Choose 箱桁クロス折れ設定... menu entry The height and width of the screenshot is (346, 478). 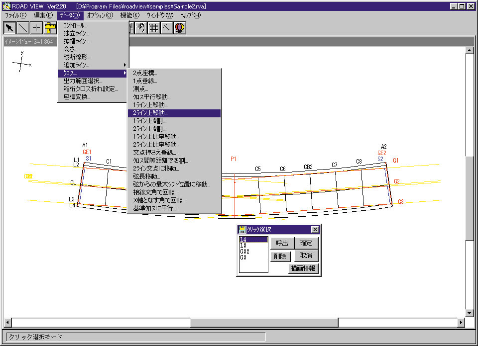93,89
